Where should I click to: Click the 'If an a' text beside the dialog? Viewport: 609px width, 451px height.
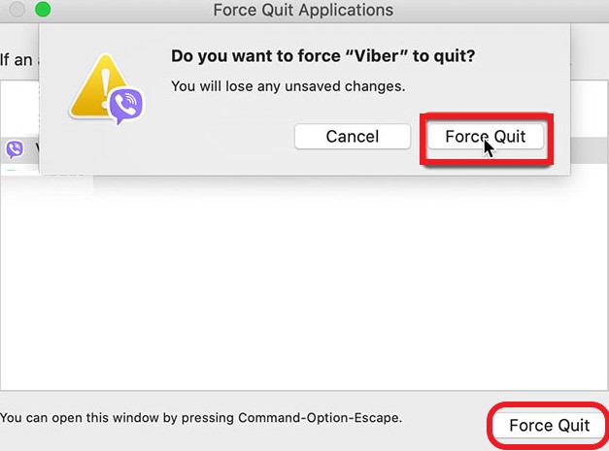pos(17,60)
